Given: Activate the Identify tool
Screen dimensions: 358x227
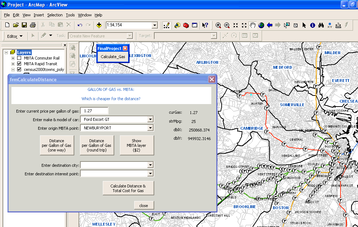Looking at the screenshot, I should (313, 25).
